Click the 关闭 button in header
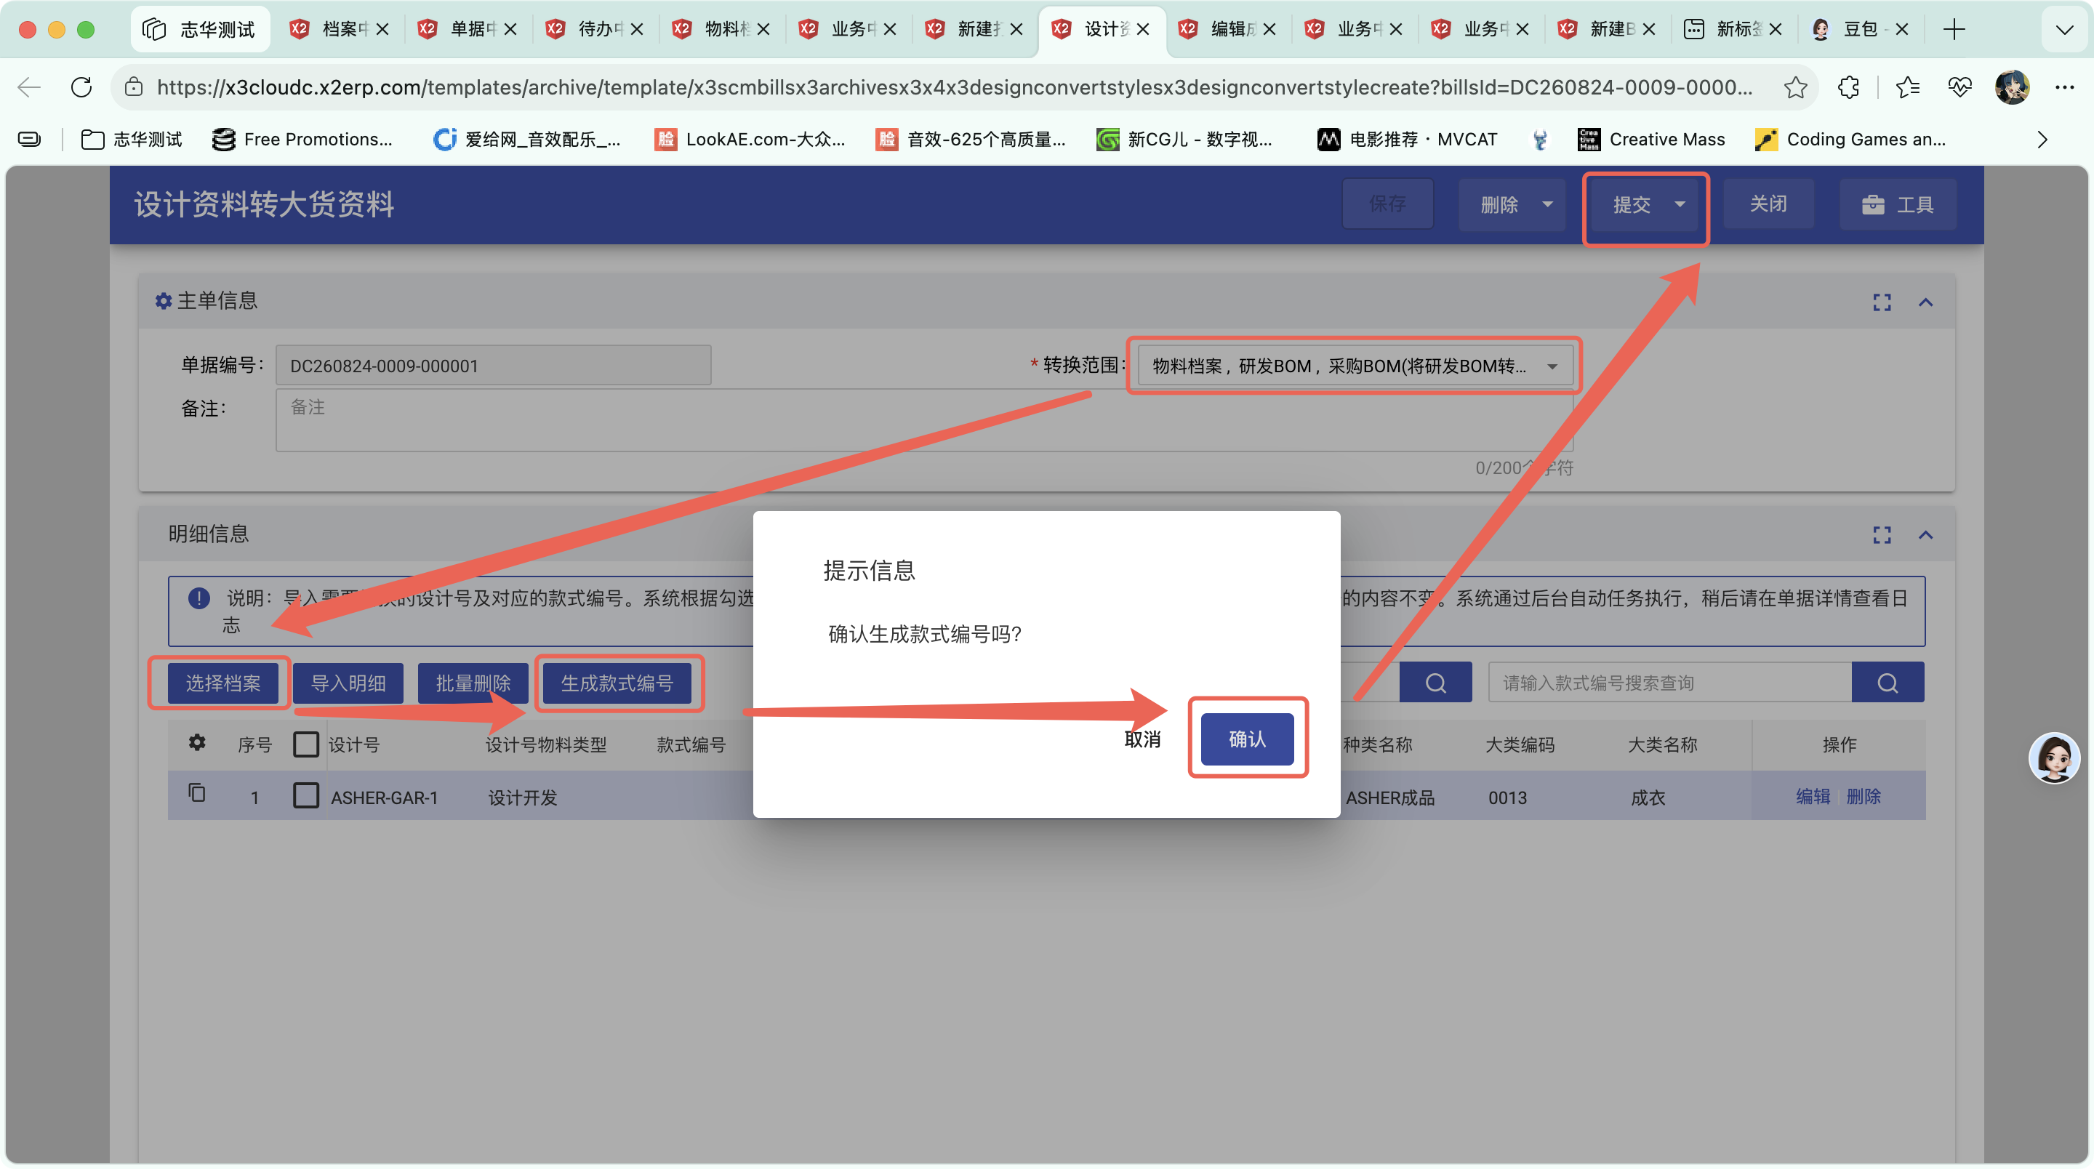Viewport: 2094px width, 1169px height. pos(1768,204)
